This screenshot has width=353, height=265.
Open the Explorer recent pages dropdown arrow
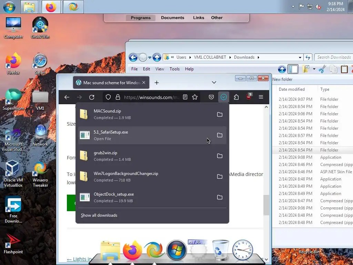pyautogui.click(x=150, y=58)
